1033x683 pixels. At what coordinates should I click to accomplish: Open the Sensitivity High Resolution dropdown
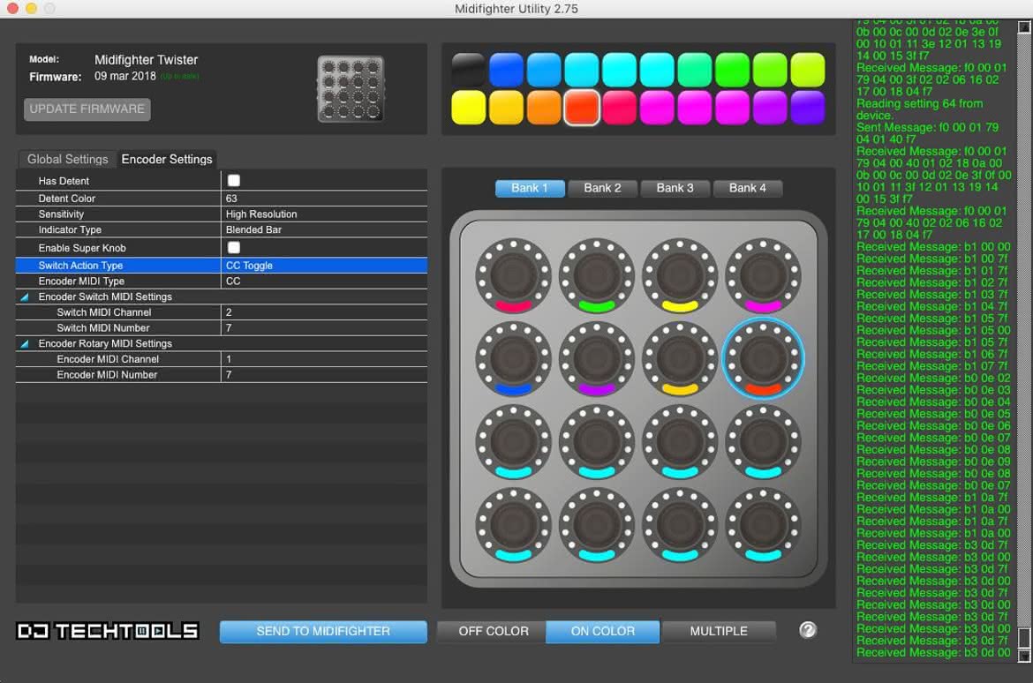point(324,214)
